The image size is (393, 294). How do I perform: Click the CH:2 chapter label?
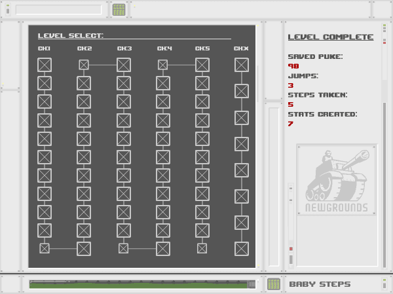84,48
